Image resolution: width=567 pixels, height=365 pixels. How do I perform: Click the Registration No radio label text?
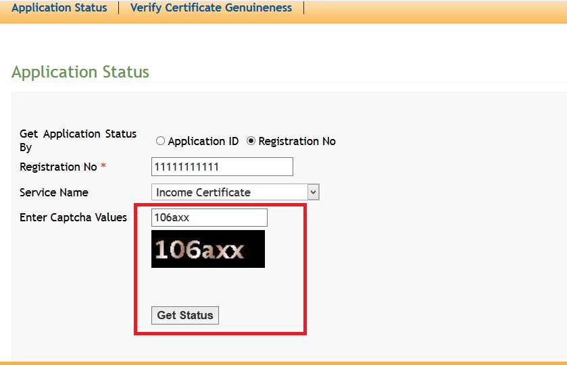(x=297, y=141)
